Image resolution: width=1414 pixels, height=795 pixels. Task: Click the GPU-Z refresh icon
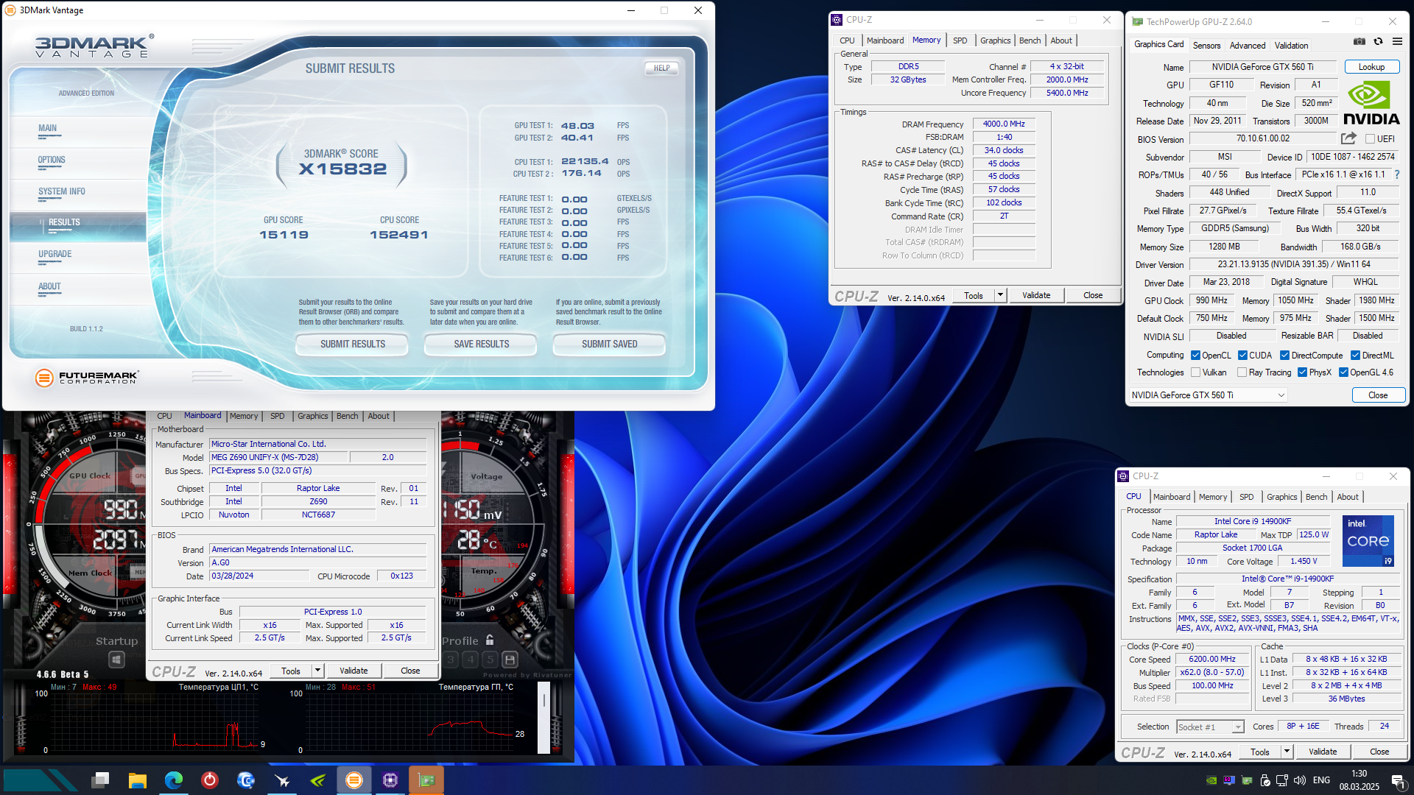tap(1378, 42)
